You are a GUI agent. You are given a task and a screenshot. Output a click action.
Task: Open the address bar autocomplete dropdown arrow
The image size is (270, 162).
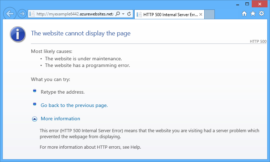123,14
